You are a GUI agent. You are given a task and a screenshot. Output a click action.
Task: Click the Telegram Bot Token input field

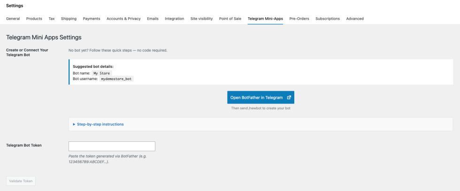coord(112,146)
